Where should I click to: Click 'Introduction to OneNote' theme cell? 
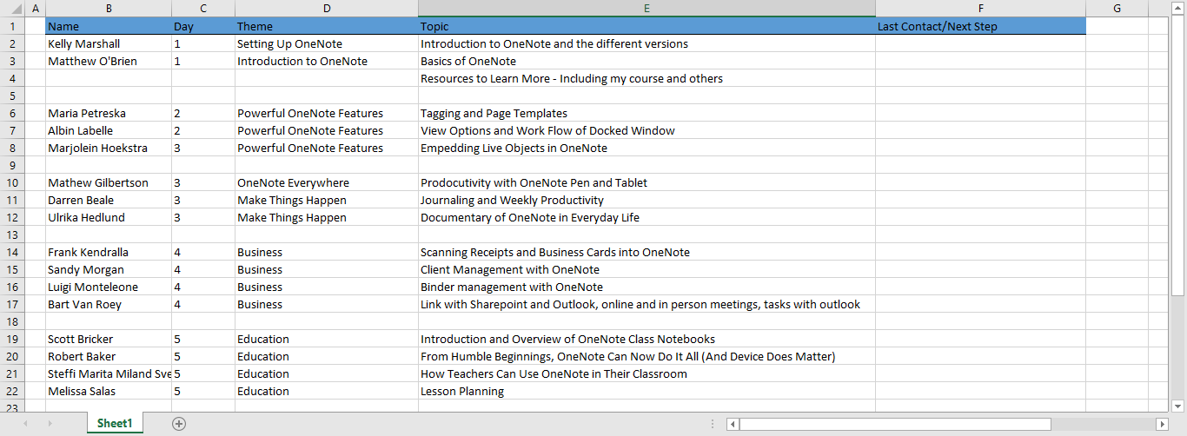[327, 61]
